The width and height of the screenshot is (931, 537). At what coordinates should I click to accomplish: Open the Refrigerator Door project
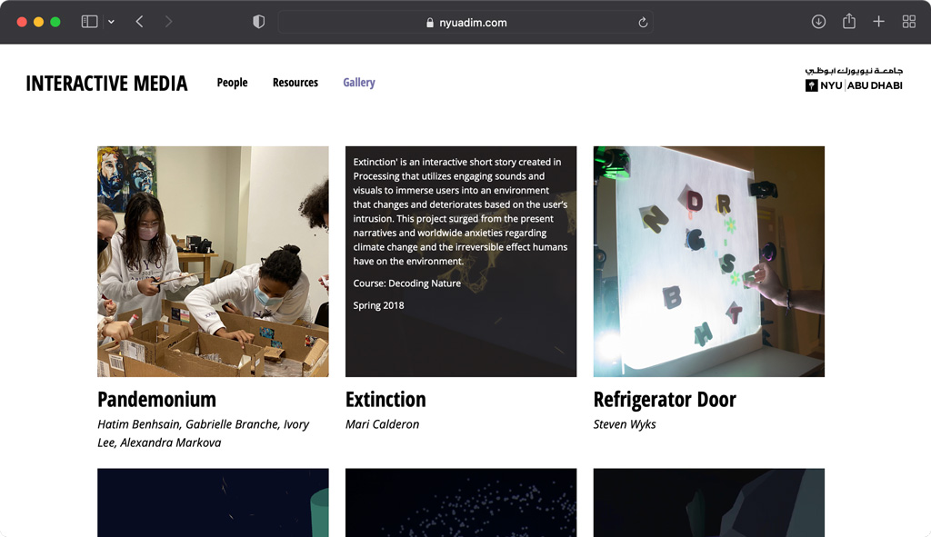click(665, 399)
